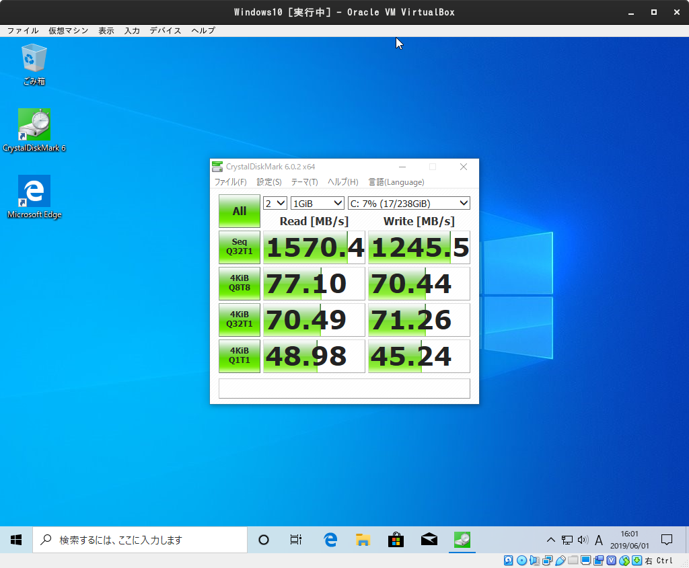The height and width of the screenshot is (568, 689).
Task: Open the VirtualBox ヘルプ menu
Action: pos(203,31)
